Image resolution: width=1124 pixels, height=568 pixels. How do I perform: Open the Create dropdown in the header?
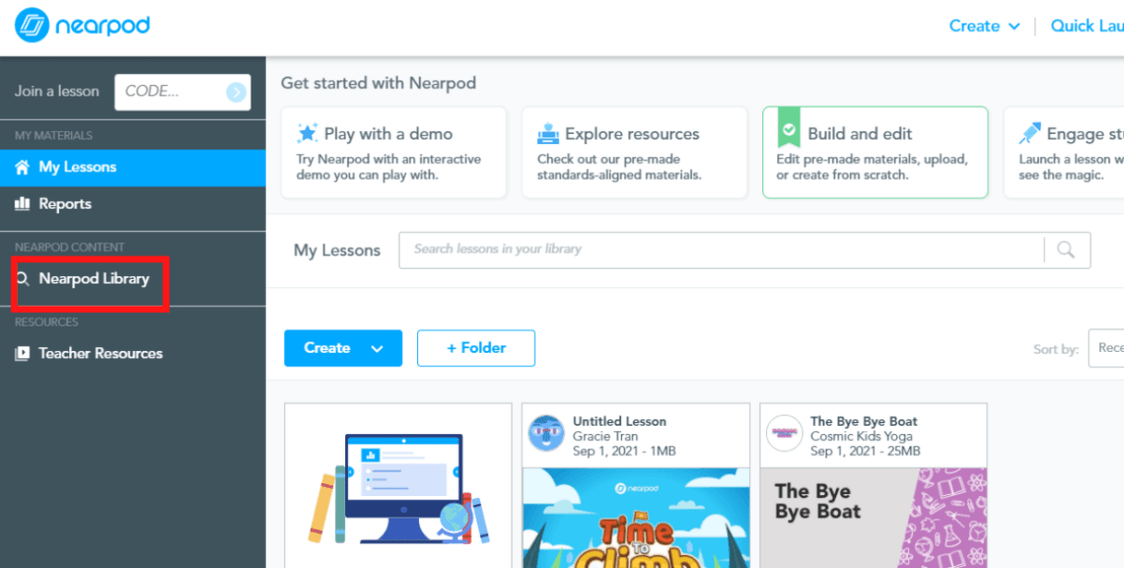983,26
